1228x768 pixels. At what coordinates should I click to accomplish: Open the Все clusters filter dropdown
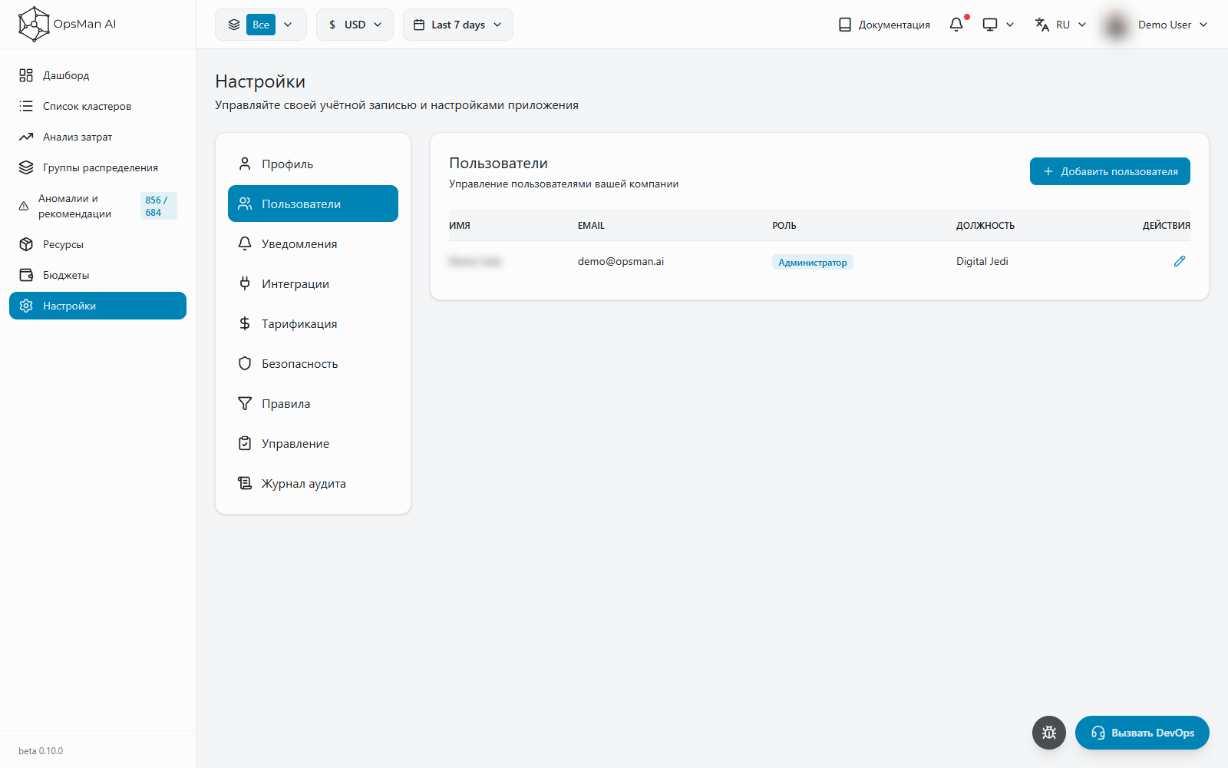coord(261,25)
